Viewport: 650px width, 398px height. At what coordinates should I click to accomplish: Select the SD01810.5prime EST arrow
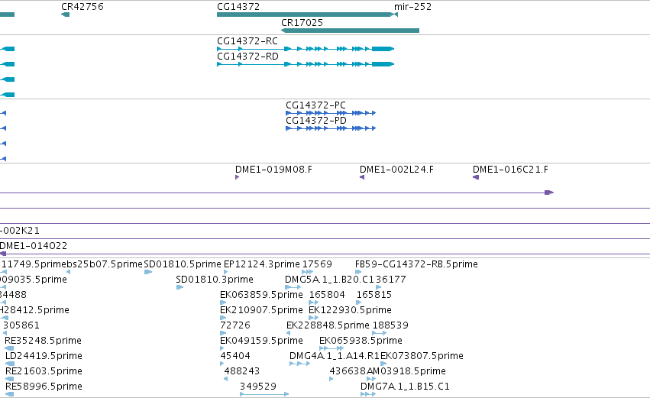tap(148, 272)
